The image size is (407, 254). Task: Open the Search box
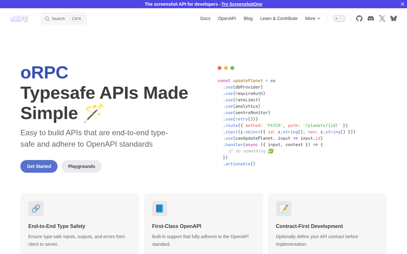pos(64,18)
